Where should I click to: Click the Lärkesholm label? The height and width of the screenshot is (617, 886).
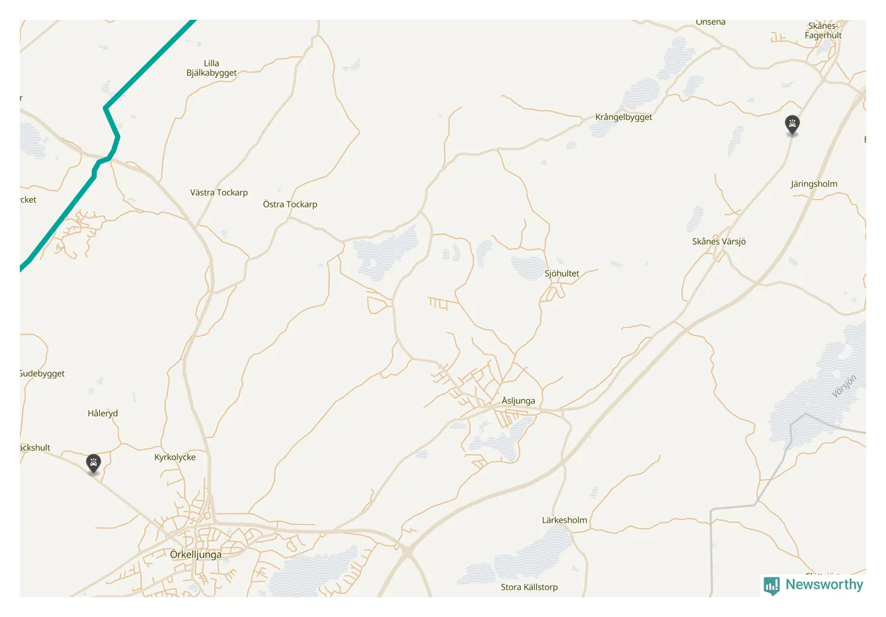(x=565, y=521)
